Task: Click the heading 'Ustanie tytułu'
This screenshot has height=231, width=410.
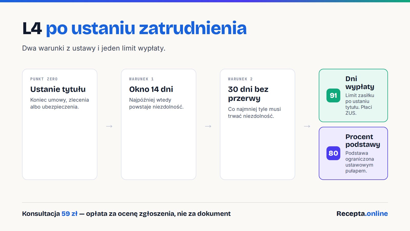Action: click(58, 89)
